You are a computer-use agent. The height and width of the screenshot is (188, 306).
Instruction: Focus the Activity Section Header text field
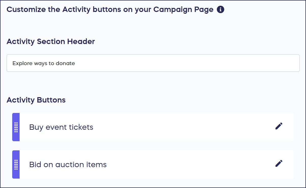[153, 63]
